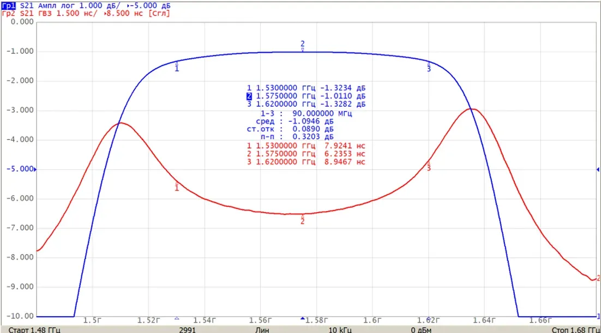Select marker 2 on the red trace
Image resolution: width=601 pixels, height=333 pixels.
click(303, 219)
